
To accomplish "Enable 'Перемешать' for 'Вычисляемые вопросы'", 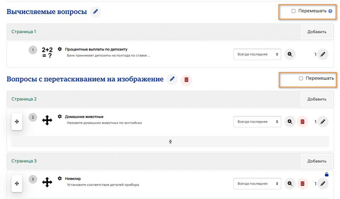I will point(293,11).
